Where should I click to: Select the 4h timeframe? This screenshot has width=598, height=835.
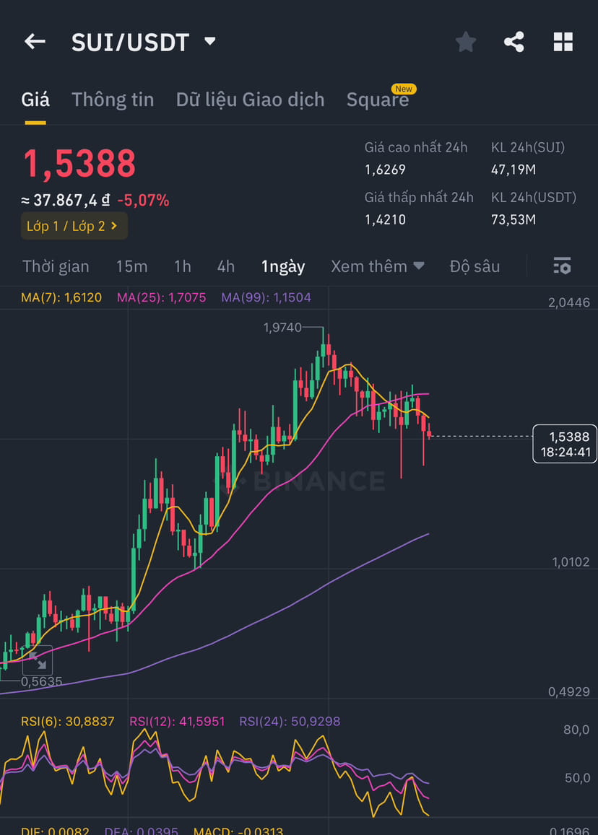(225, 266)
